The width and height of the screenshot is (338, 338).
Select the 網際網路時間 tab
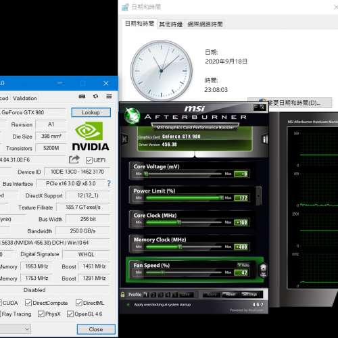pyautogui.click(x=205, y=24)
